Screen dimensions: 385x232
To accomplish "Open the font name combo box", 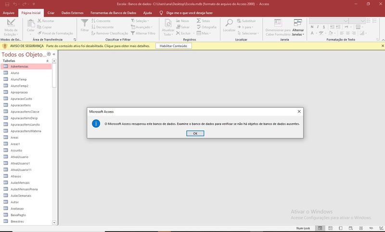I will (329, 21).
